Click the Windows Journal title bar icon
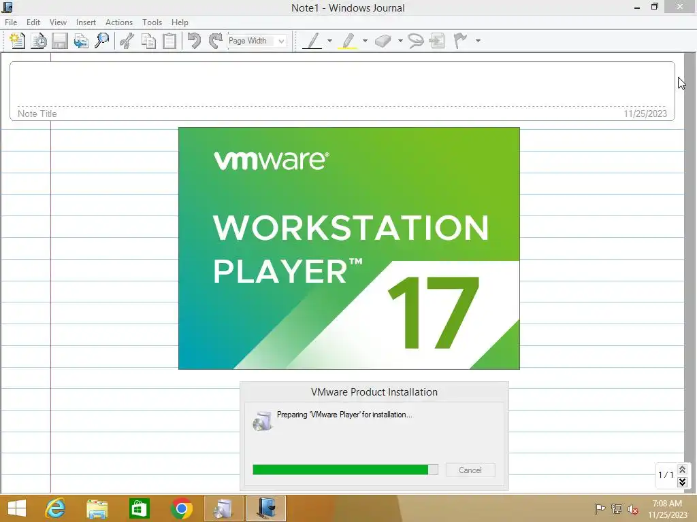 click(x=7, y=7)
